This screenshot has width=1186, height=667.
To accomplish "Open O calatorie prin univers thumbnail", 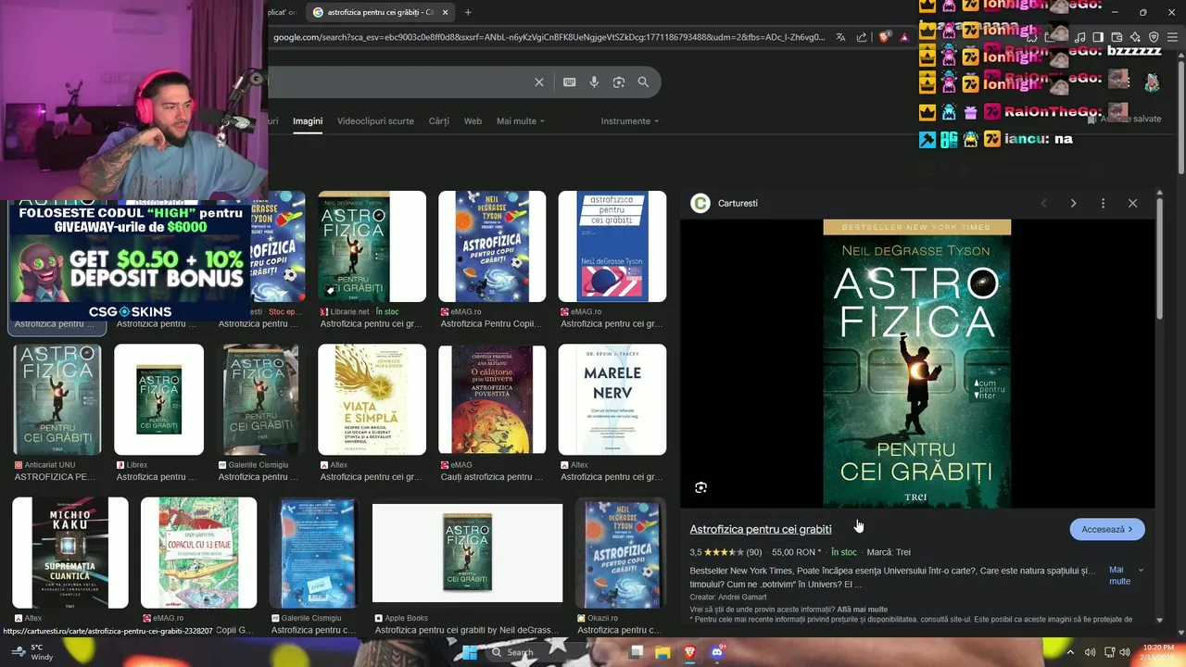I will pyautogui.click(x=492, y=399).
